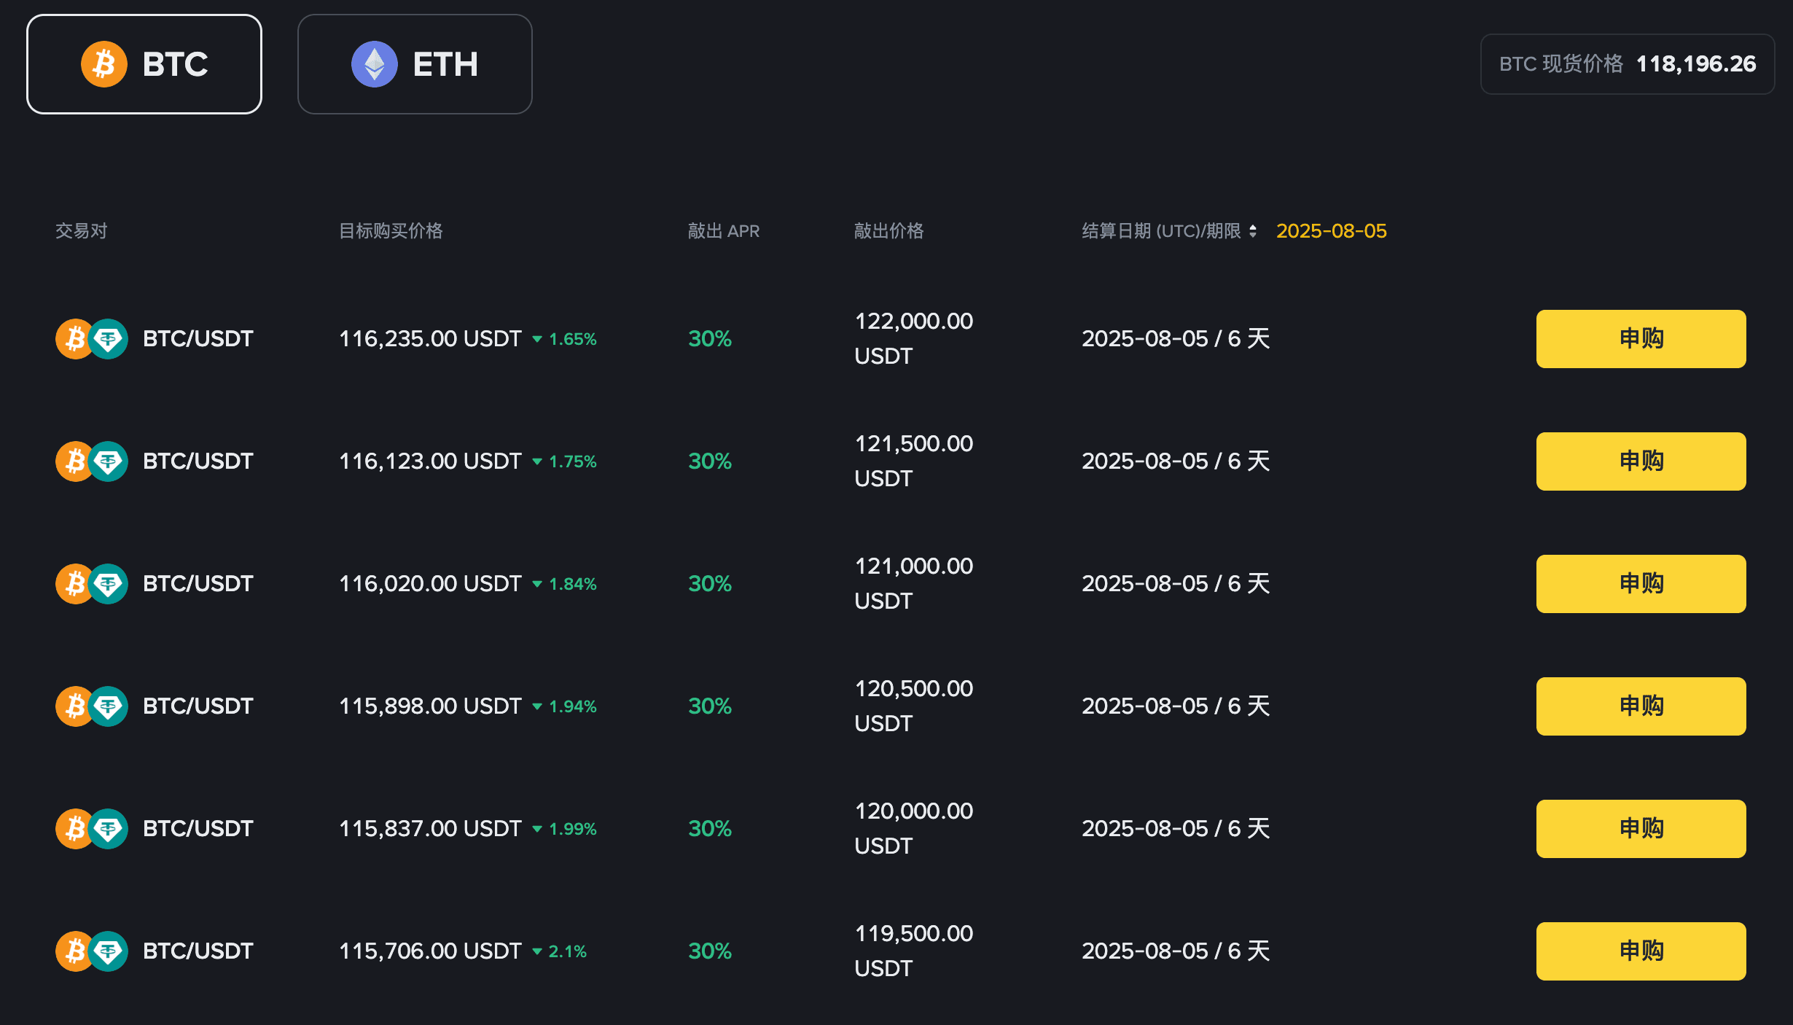Subscribe to 121,000.00 sell price product
The width and height of the screenshot is (1793, 1025).
tap(1641, 584)
